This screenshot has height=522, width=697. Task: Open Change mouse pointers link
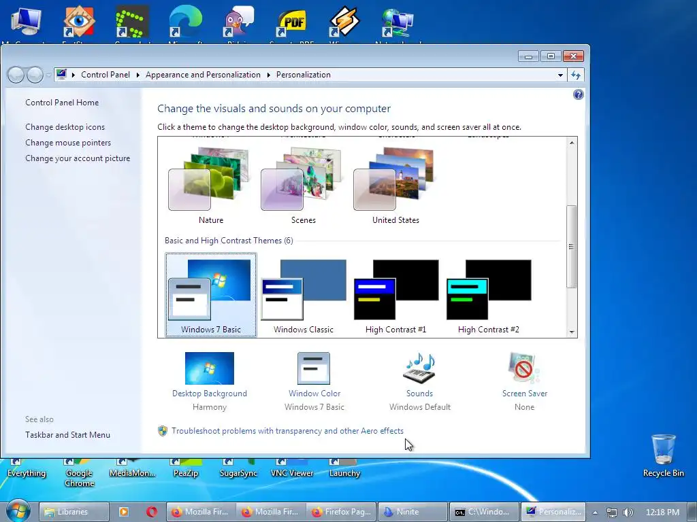point(68,143)
